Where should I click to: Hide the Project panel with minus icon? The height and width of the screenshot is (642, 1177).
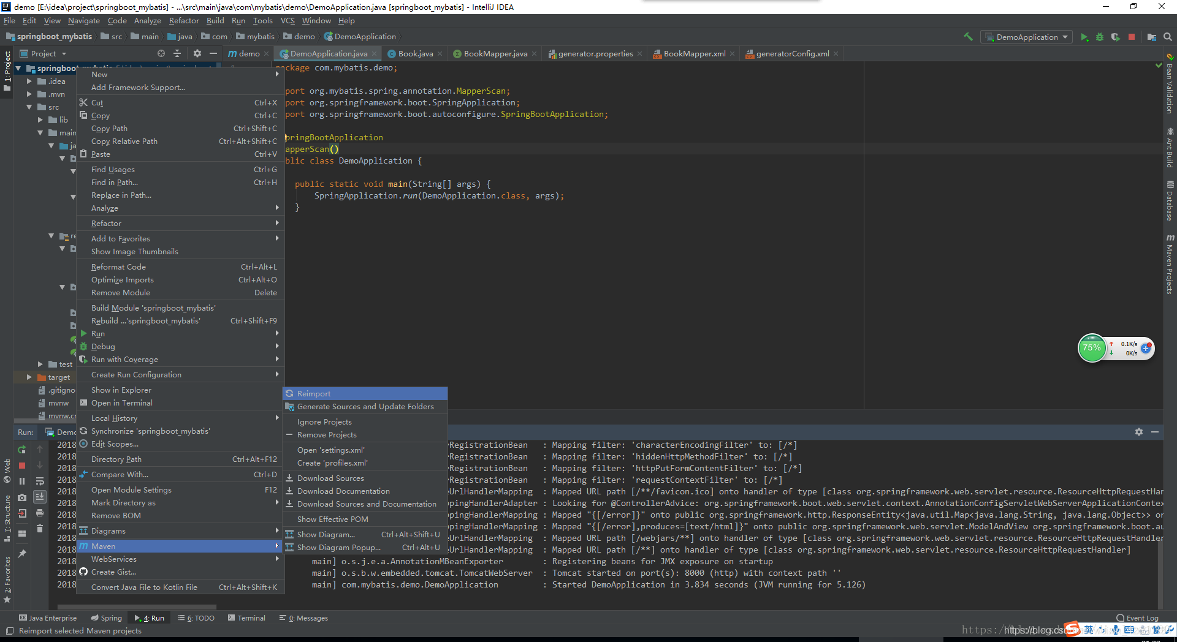[213, 53]
